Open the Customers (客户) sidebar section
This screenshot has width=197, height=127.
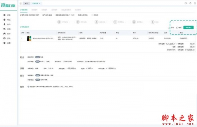point(7,24)
